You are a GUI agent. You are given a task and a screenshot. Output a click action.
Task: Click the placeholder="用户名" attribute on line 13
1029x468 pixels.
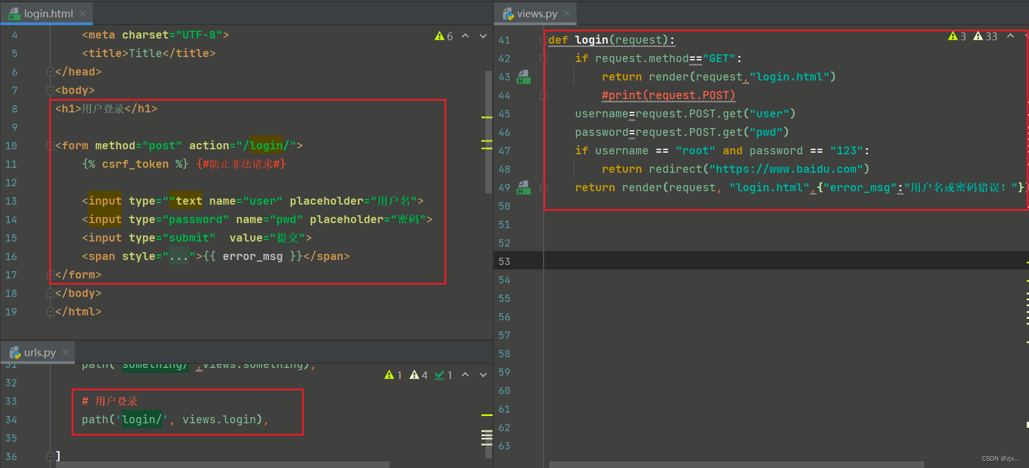(x=353, y=201)
